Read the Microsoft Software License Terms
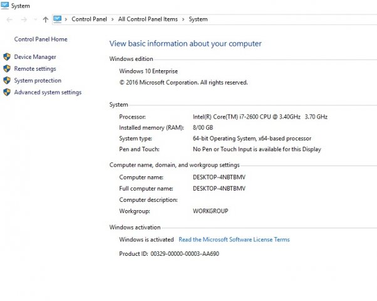Screen dimensions: 377x301 tap(234, 240)
